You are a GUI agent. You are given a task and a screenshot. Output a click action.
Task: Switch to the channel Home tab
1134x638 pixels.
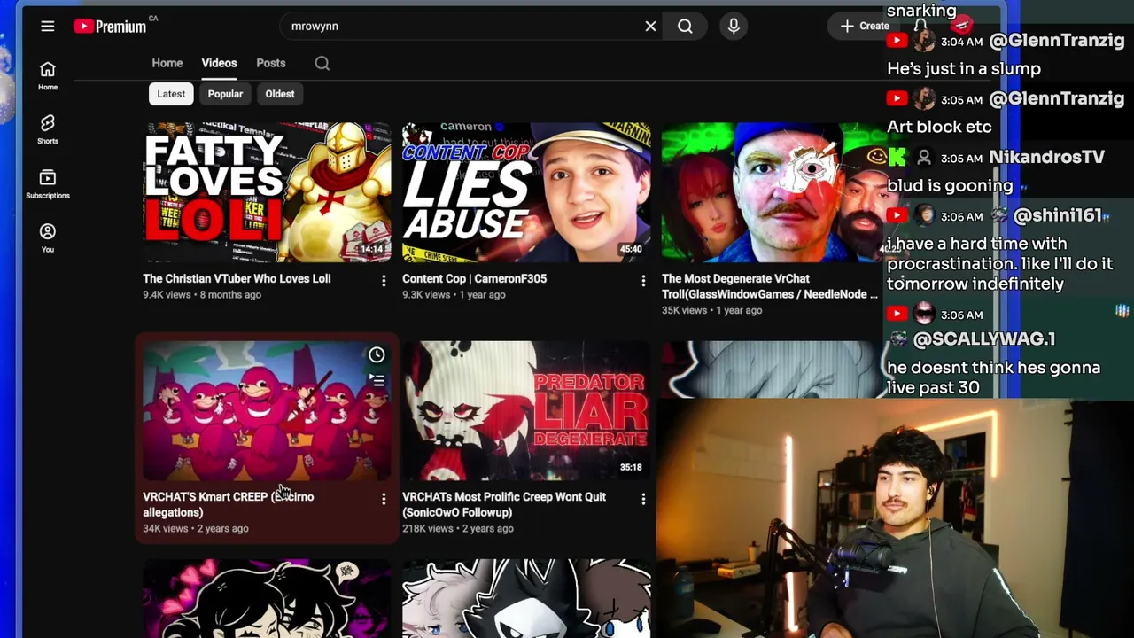click(x=167, y=63)
